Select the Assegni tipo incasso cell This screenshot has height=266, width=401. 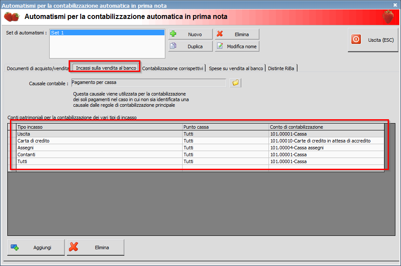pos(99,148)
